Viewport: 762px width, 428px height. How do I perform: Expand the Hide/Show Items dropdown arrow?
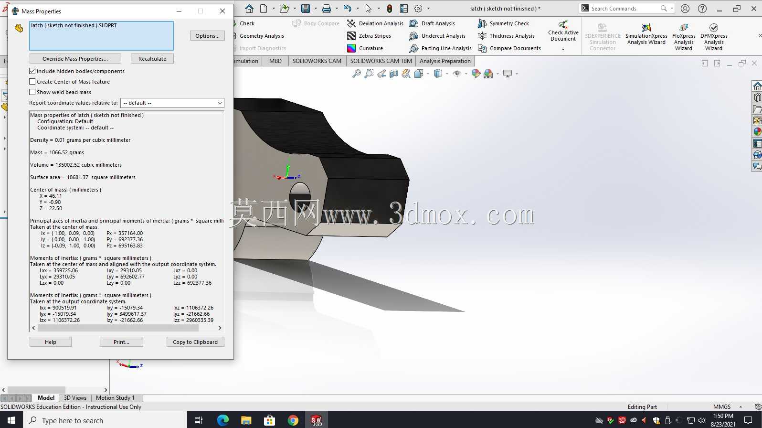tap(466, 74)
